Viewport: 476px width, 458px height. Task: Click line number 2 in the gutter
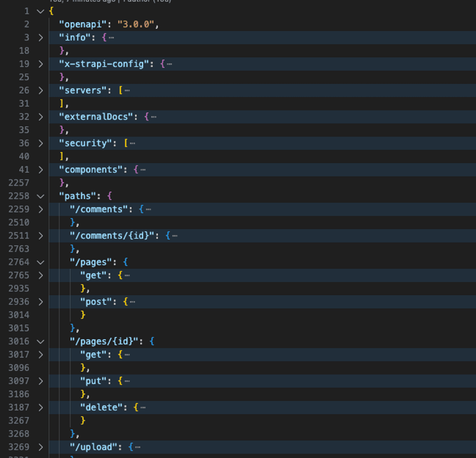[27, 25]
